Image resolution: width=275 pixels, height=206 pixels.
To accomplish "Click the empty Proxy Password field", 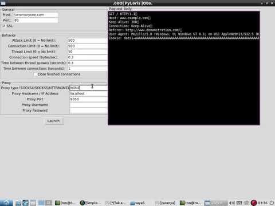I will pos(88,110).
